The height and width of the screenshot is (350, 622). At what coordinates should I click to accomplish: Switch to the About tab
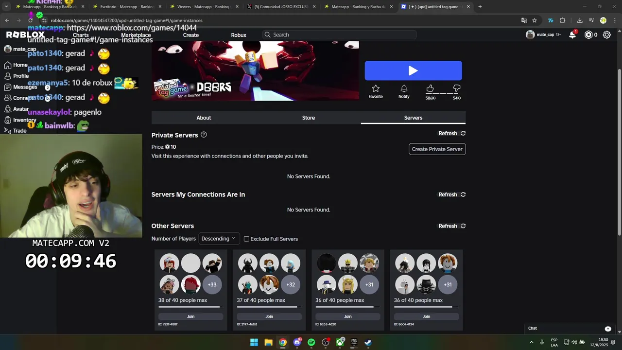[x=204, y=118]
